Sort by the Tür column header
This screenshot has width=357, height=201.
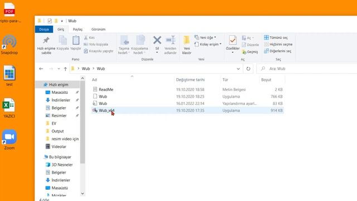click(225, 80)
